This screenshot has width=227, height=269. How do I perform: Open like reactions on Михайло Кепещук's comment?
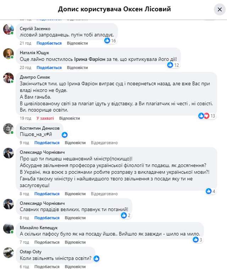point(198,240)
